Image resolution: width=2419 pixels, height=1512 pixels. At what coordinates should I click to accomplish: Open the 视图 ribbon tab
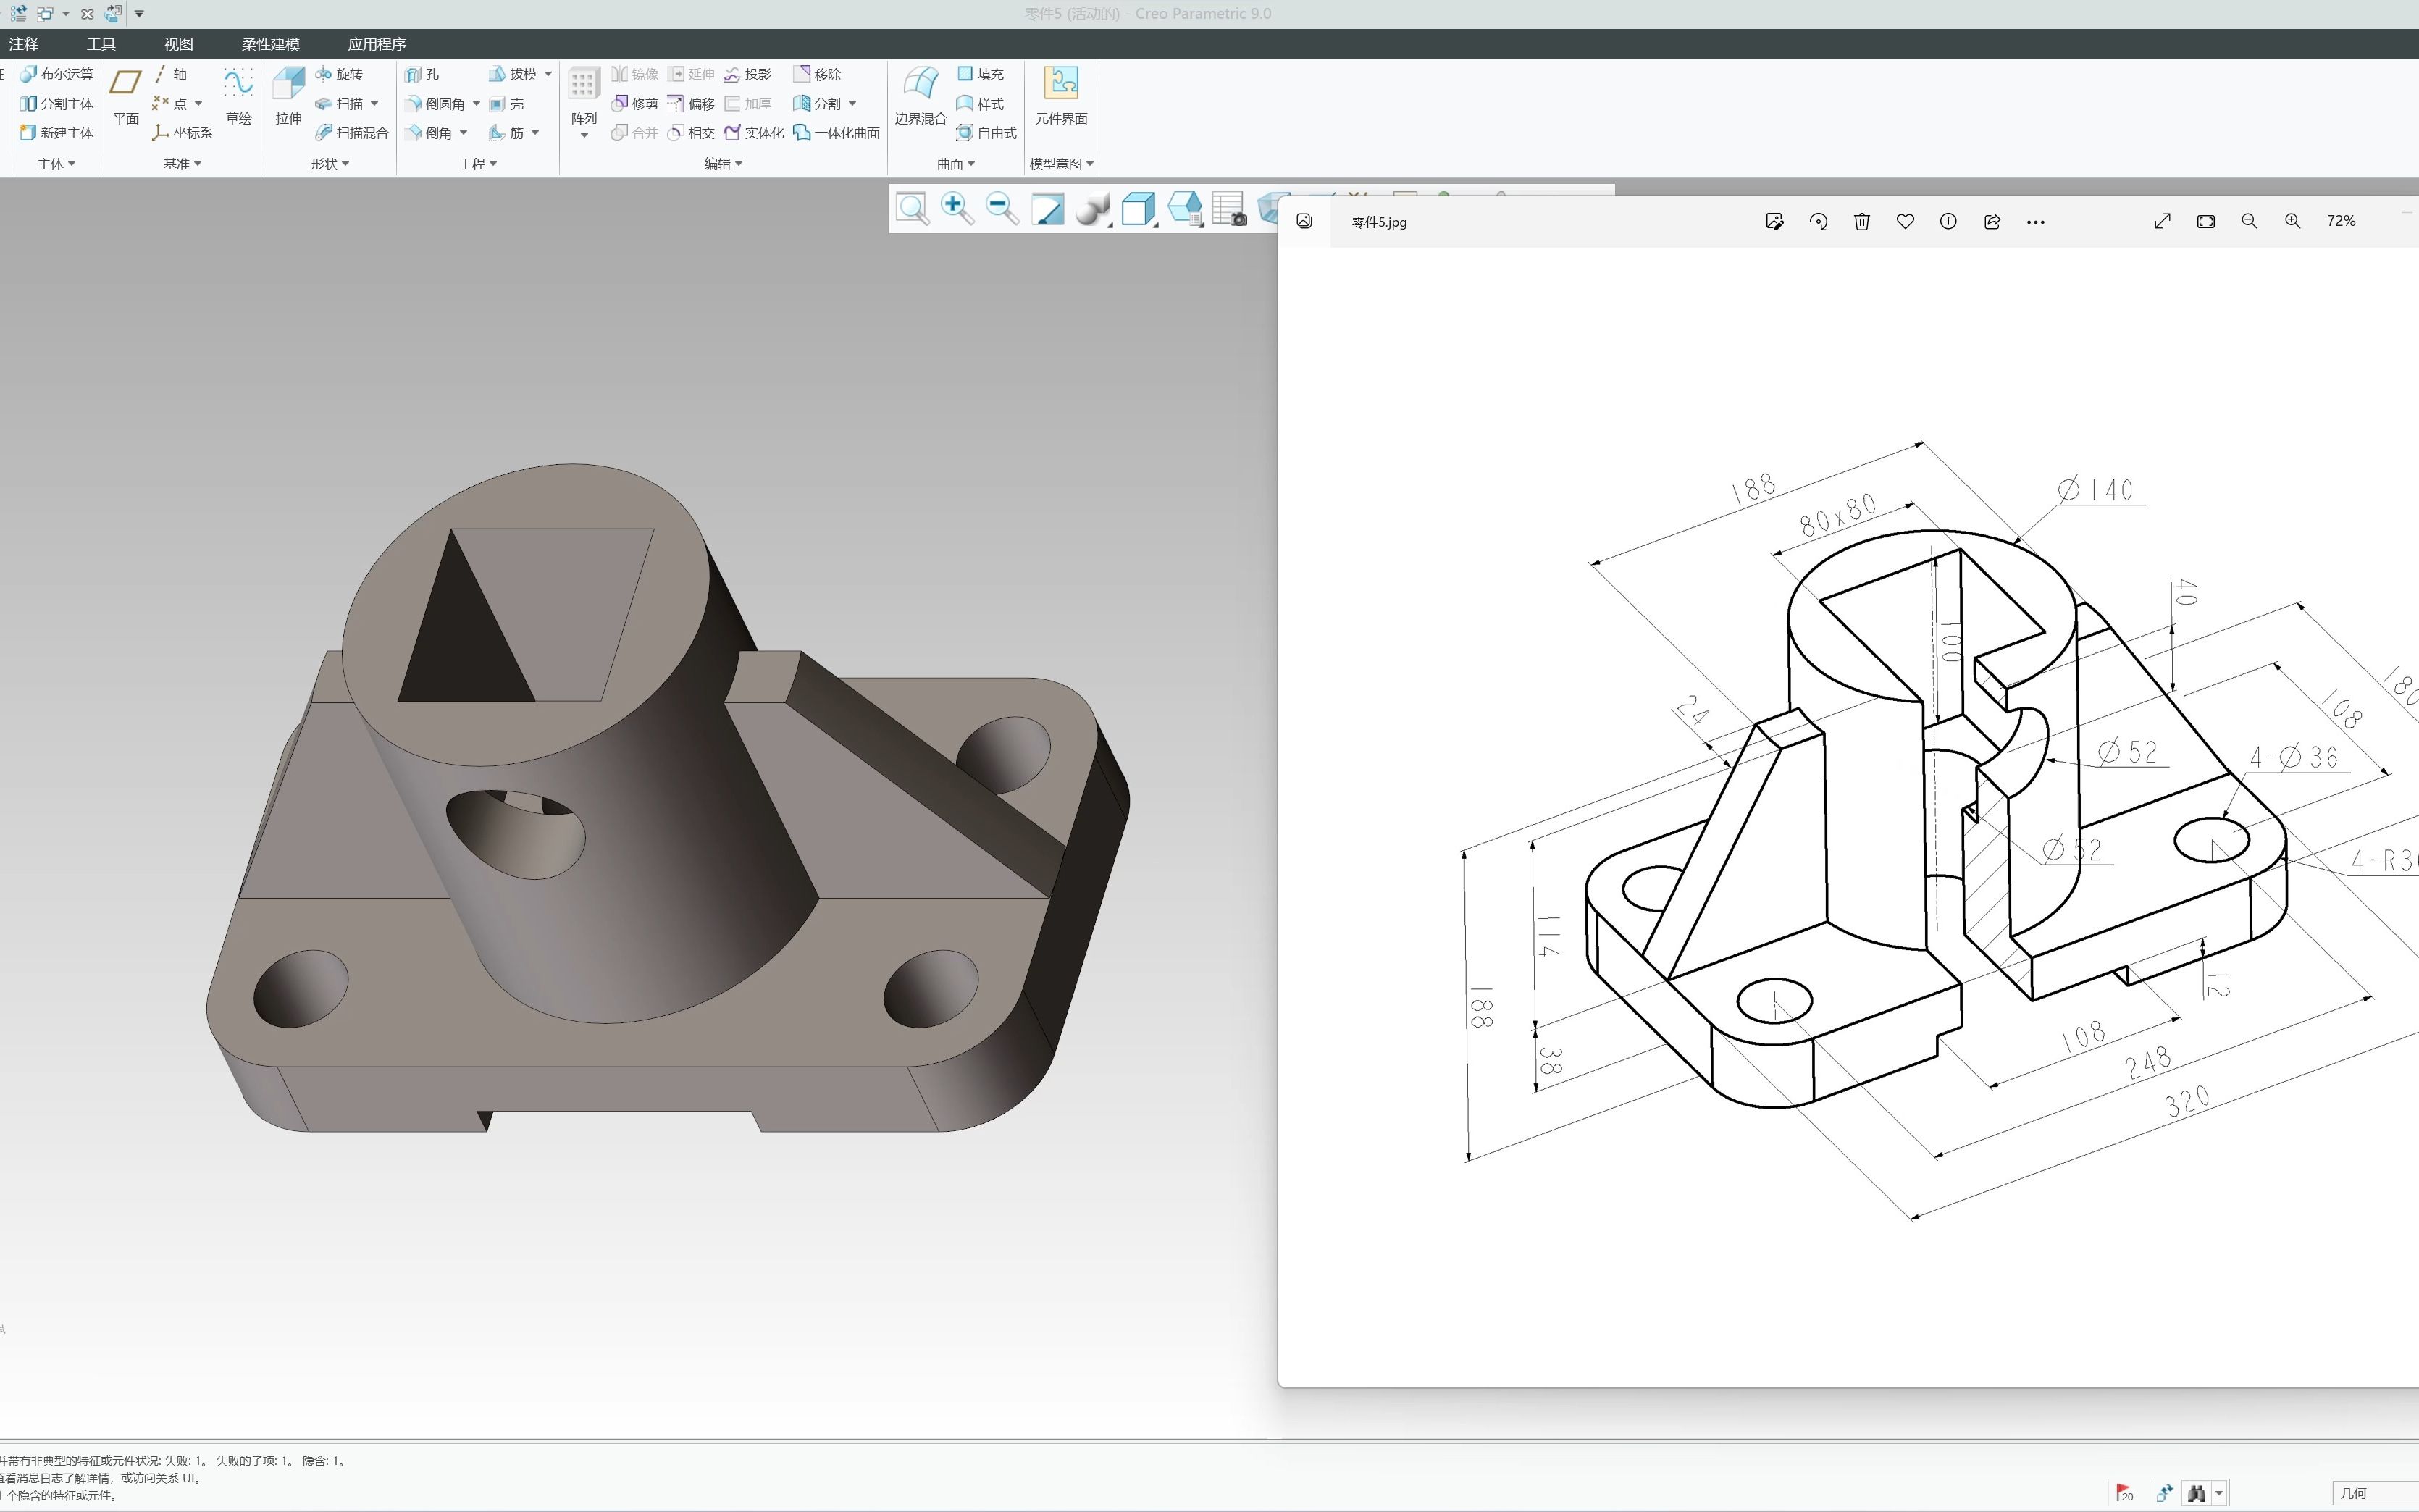[178, 44]
